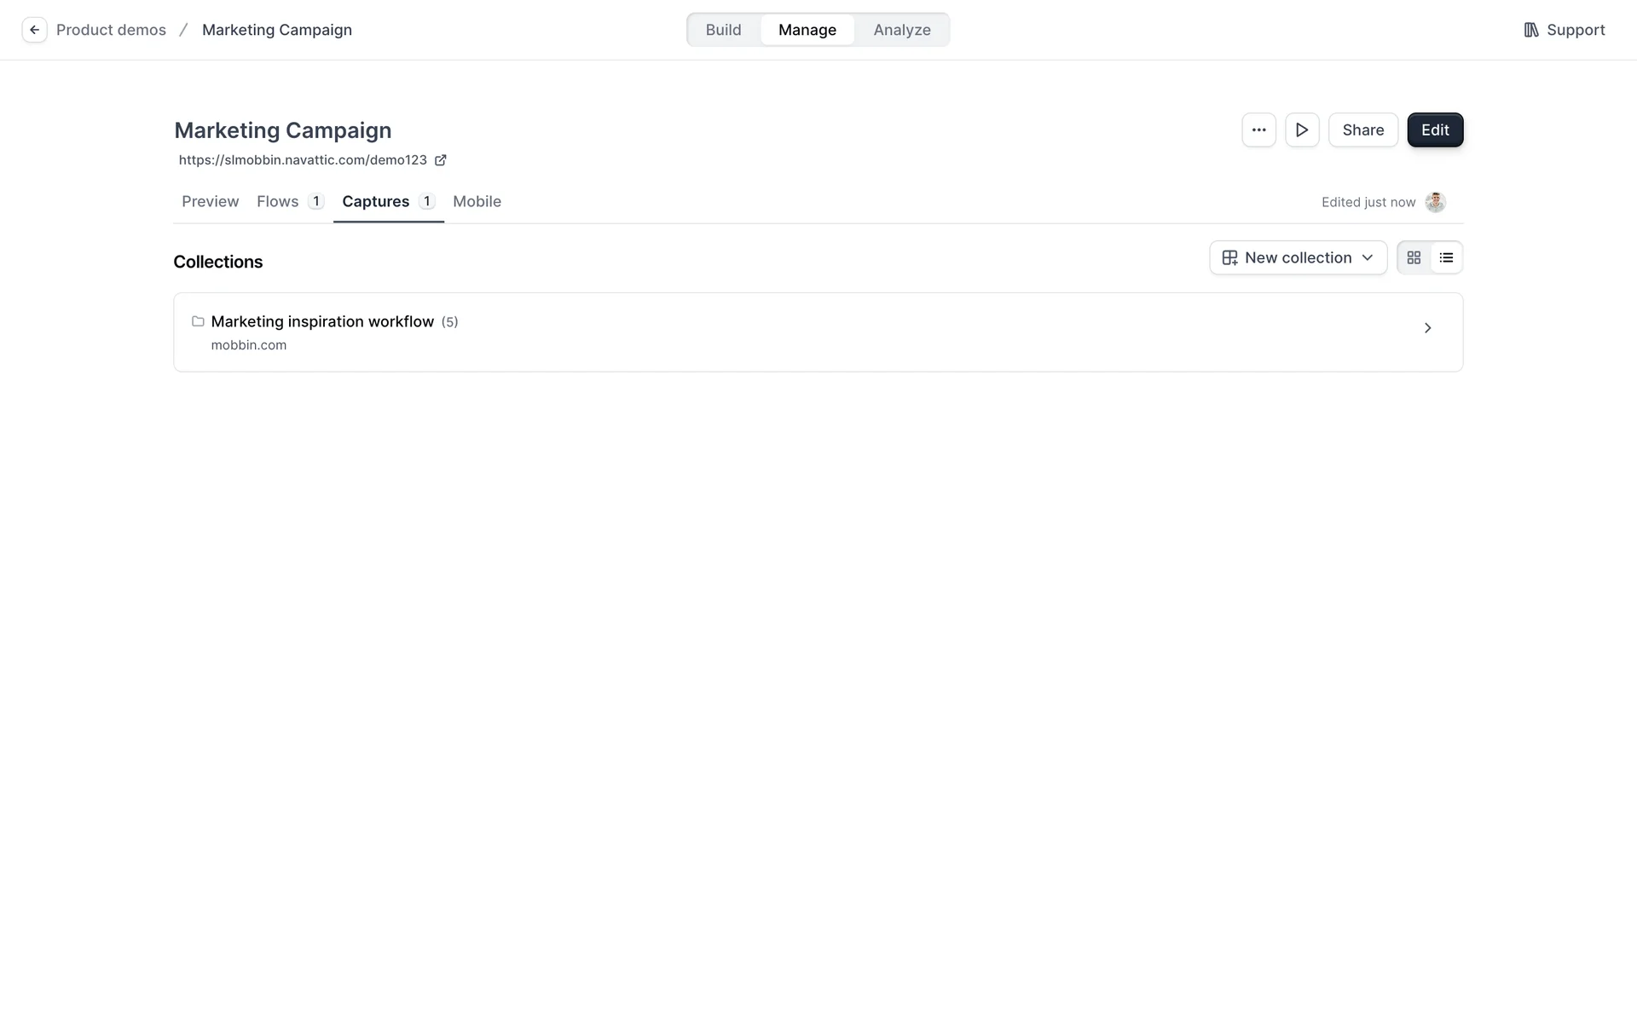1637x1027 pixels.
Task: Open the Flows tab
Action: [278, 202]
